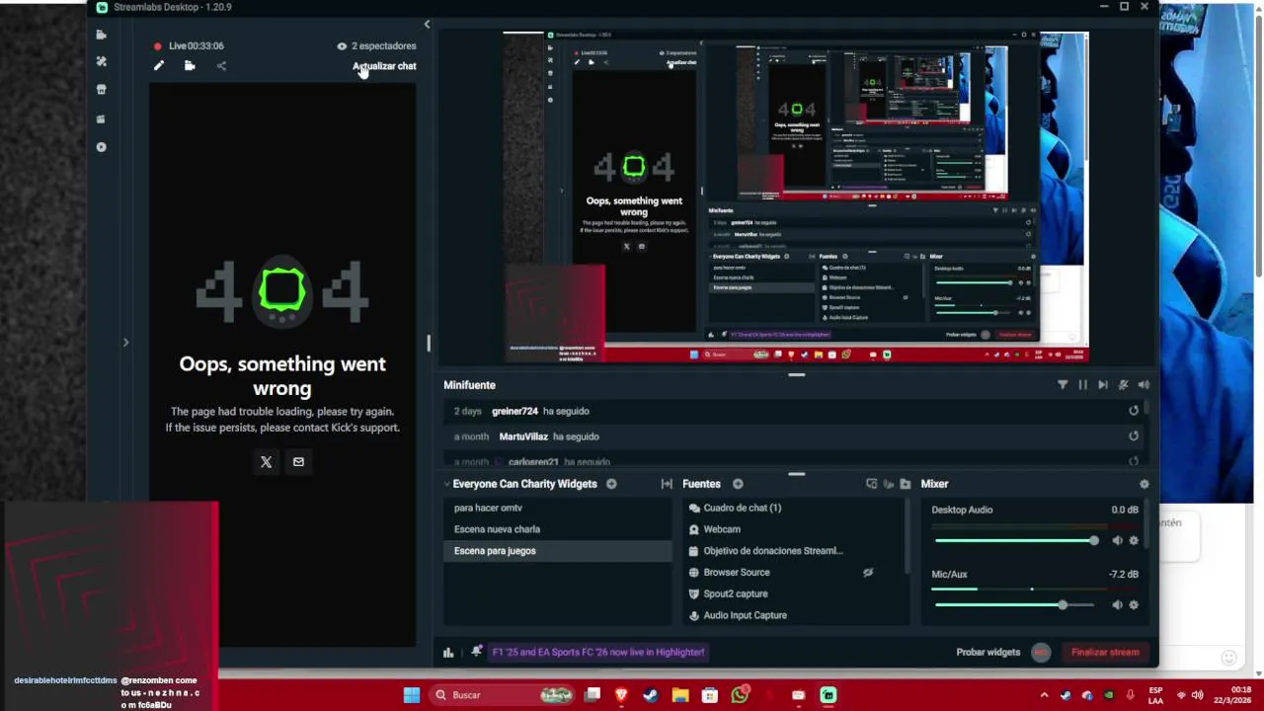Image resolution: width=1264 pixels, height=711 pixels.
Task: Add a new source with Fuentes plus icon
Action: (x=738, y=484)
